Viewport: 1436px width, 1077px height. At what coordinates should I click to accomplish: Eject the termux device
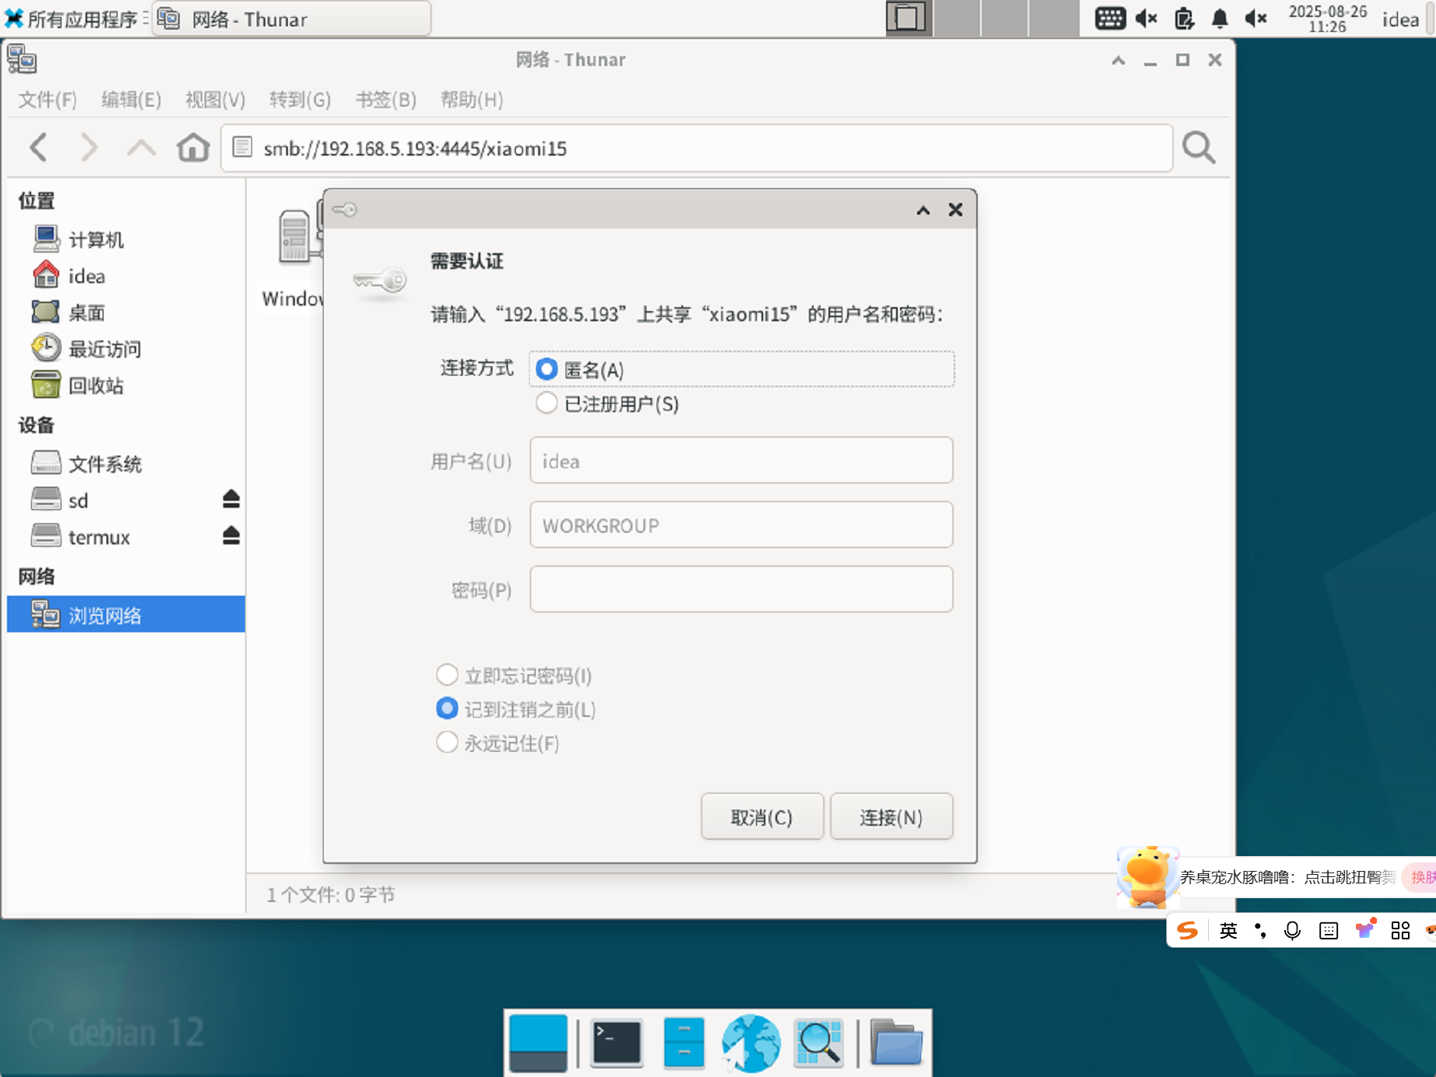pyautogui.click(x=231, y=536)
